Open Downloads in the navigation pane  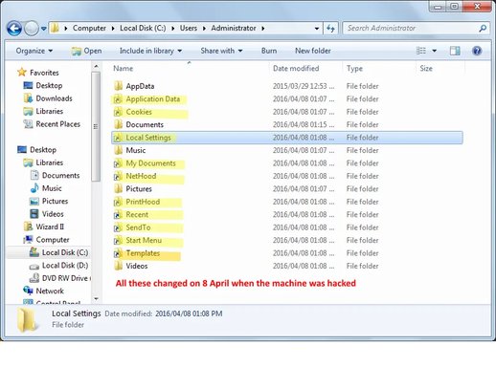coord(48,98)
